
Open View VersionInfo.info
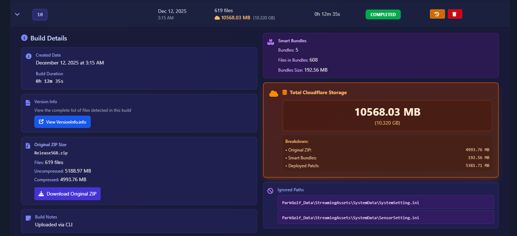(62, 122)
